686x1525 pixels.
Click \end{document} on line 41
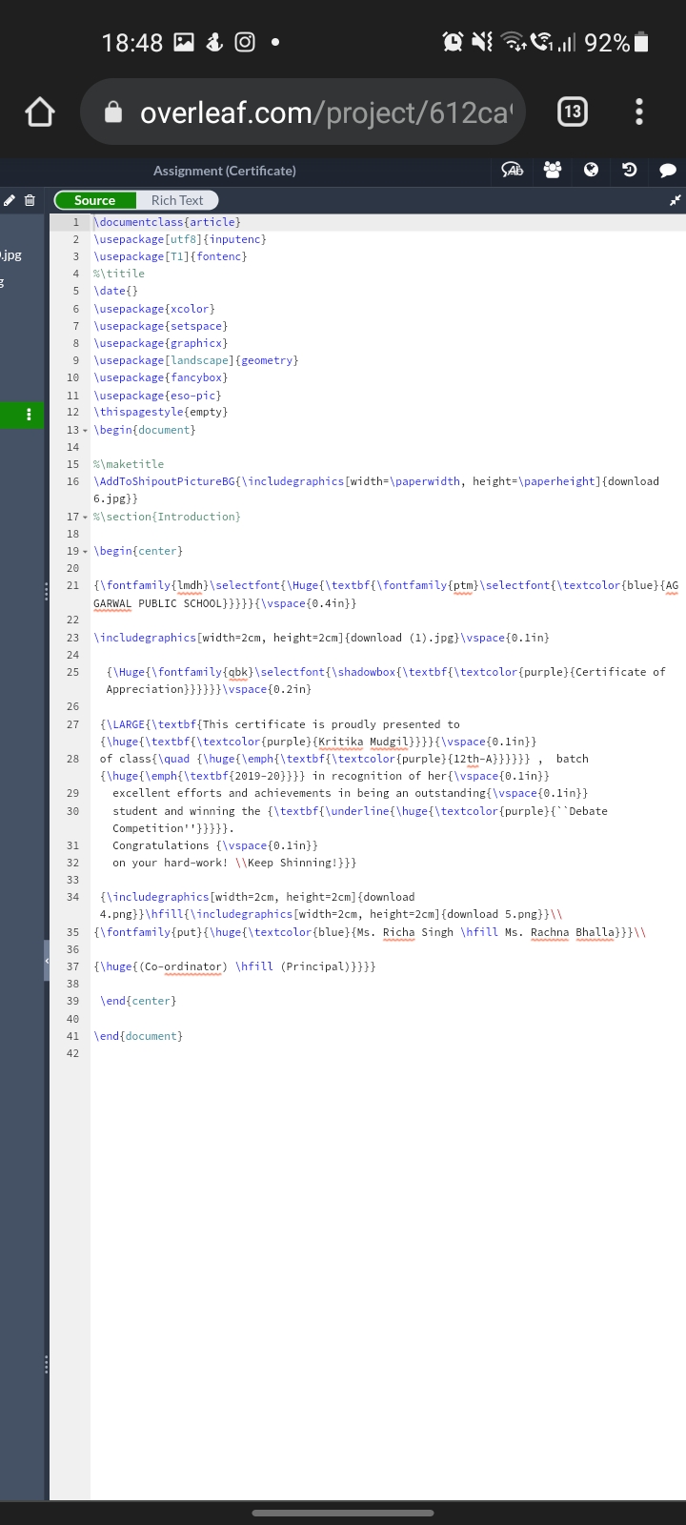click(138, 1036)
